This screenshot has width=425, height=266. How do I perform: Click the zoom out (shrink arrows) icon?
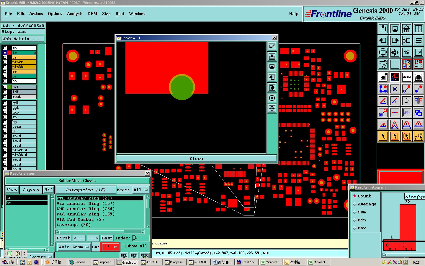(x=395, y=52)
